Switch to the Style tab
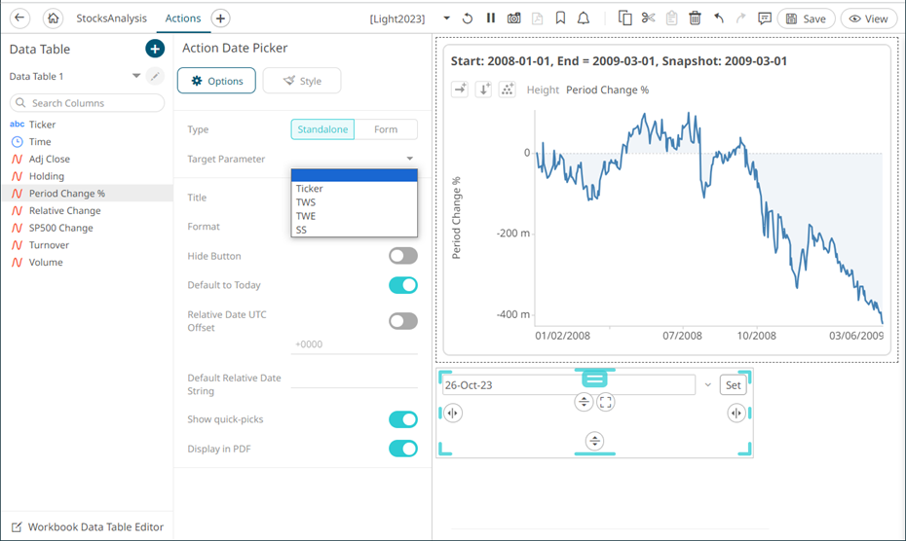The height and width of the screenshot is (541, 906). coord(302,81)
